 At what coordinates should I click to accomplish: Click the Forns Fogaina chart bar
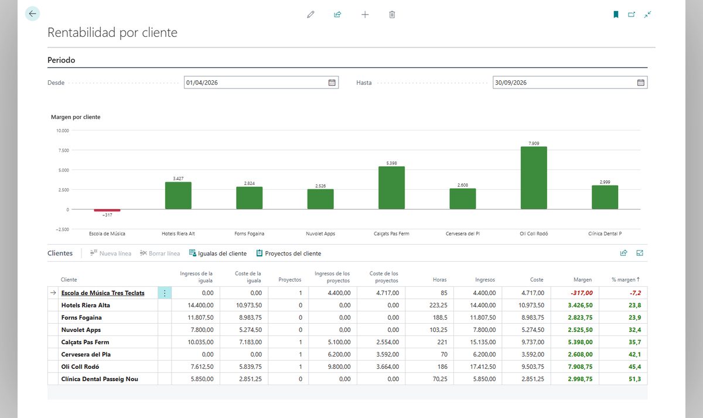coord(250,198)
